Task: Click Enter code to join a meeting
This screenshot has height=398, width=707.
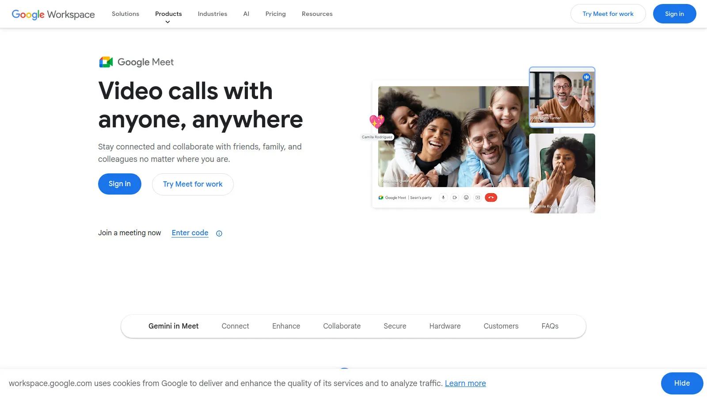Action: (x=190, y=233)
